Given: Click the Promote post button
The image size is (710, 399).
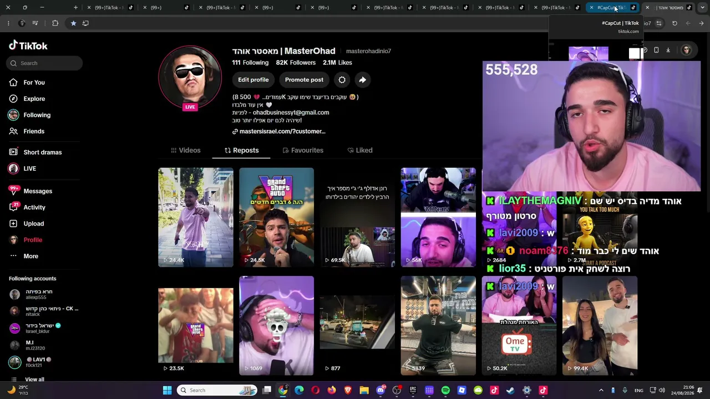Looking at the screenshot, I should 304,80.
